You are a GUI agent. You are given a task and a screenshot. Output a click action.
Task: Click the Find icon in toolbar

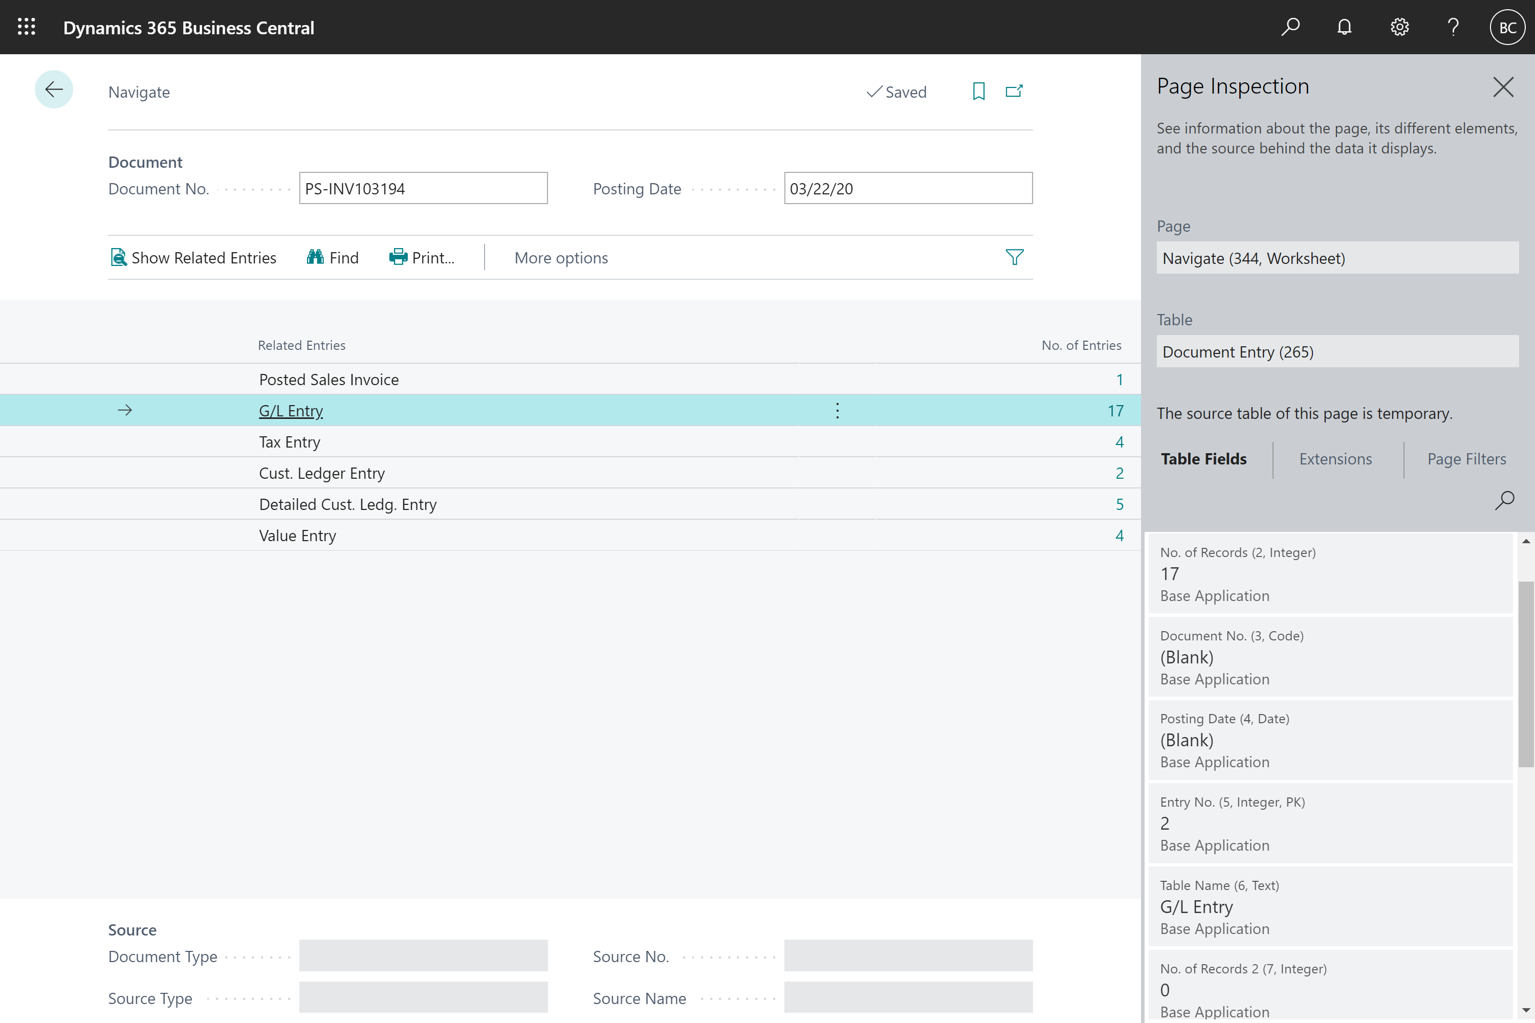tap(315, 257)
